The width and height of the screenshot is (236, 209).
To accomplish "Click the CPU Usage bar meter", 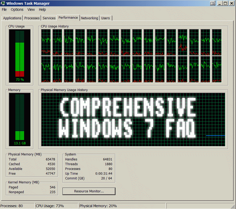I will point(20,56).
